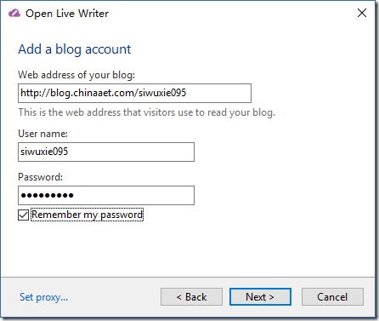The image size is (379, 321).
Task: Click the Open Live Writer title bar icon
Action: [14, 14]
